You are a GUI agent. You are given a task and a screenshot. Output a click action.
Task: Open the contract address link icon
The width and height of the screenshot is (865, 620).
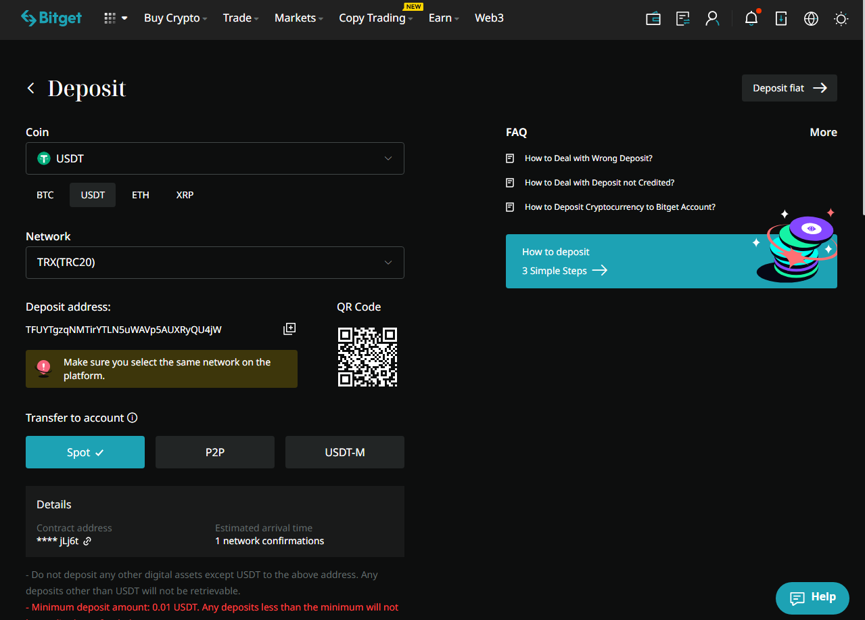click(x=87, y=541)
